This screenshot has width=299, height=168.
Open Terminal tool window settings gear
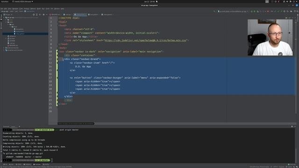coord(292,126)
